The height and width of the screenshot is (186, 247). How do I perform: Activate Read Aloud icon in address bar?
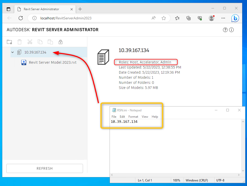click(154, 18)
